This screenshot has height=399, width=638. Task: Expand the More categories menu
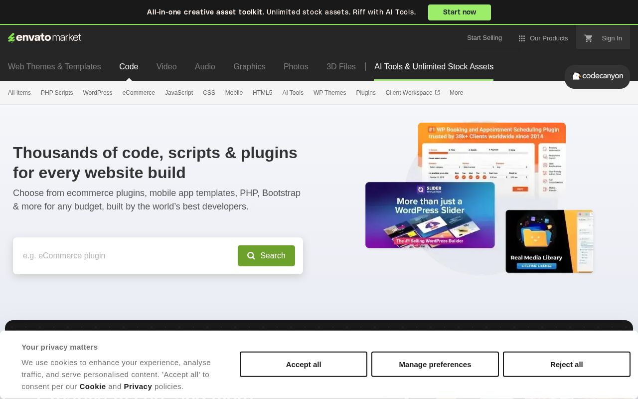pyautogui.click(x=456, y=93)
